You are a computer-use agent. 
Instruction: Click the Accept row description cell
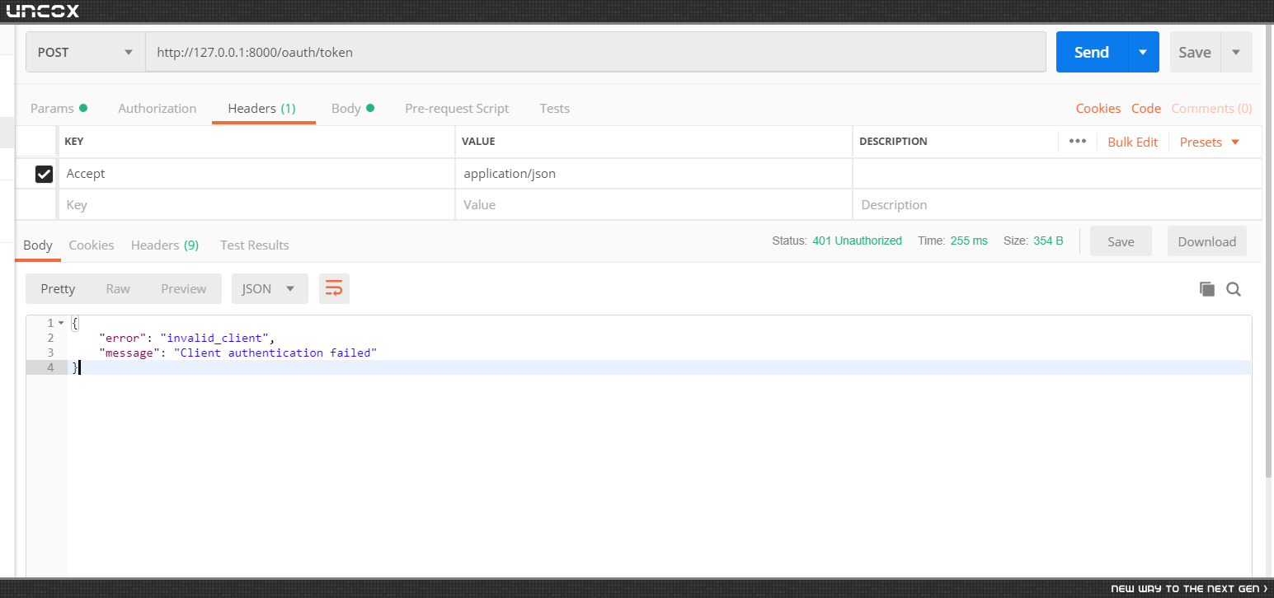(1057, 174)
